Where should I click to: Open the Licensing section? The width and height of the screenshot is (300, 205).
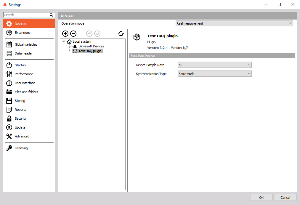[x=29, y=148]
